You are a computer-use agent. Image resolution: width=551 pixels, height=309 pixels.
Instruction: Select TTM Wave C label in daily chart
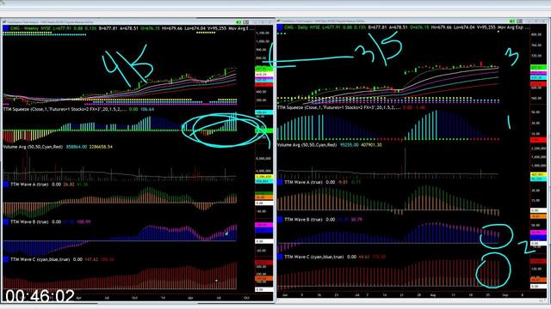(x=314, y=257)
